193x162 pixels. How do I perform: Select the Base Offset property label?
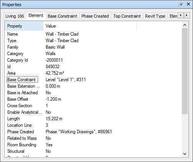(x=18, y=99)
